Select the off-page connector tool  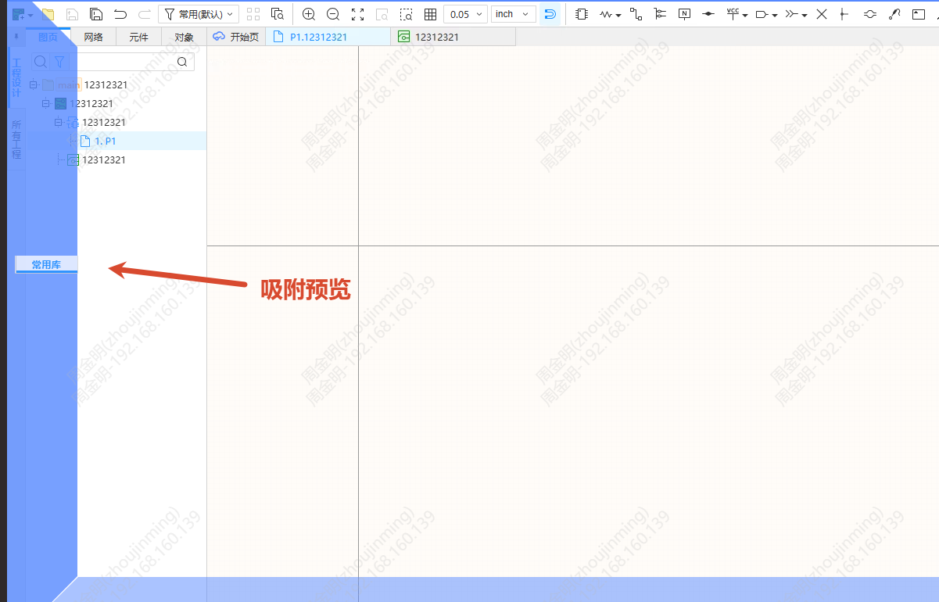[792, 14]
